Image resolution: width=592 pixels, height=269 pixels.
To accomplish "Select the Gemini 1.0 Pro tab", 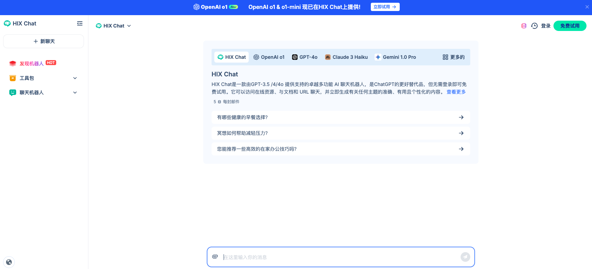I will pyautogui.click(x=396, y=57).
